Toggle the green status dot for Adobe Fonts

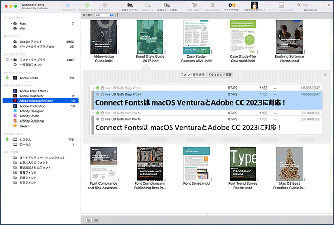coord(7,78)
